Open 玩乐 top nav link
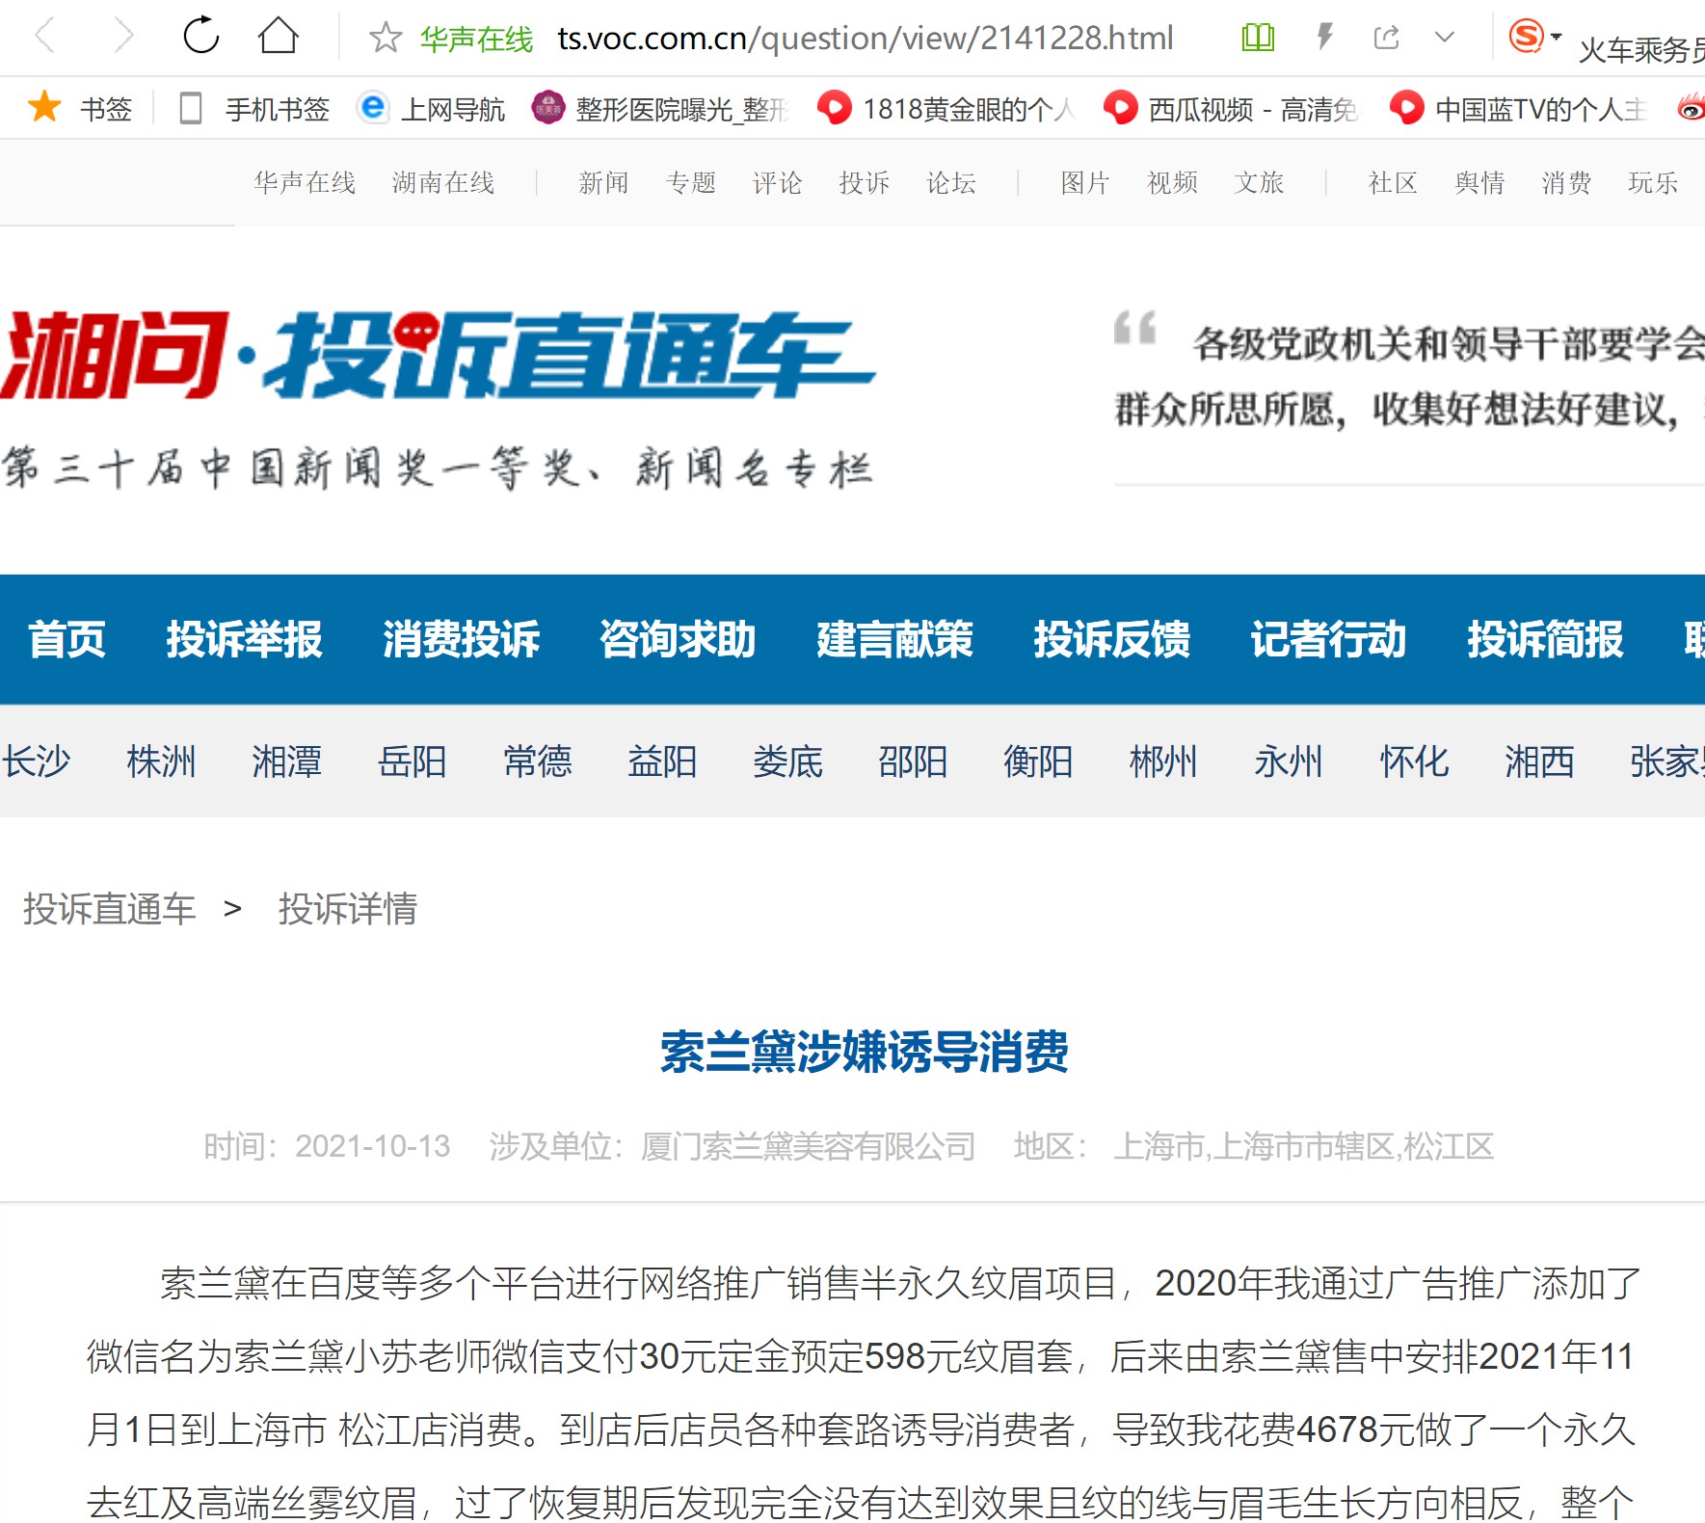The width and height of the screenshot is (1705, 1523). point(1653,182)
